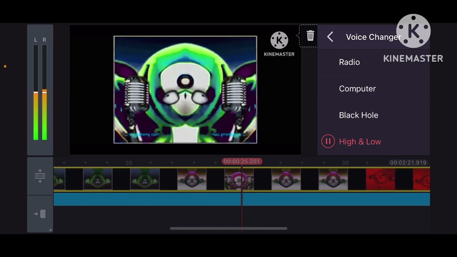
Task: Click the timeline ruler mark 20
Action: pyautogui.click(x=129, y=163)
